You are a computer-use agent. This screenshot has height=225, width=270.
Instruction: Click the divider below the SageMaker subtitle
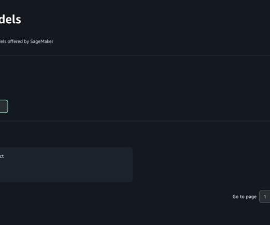[x=135, y=55]
